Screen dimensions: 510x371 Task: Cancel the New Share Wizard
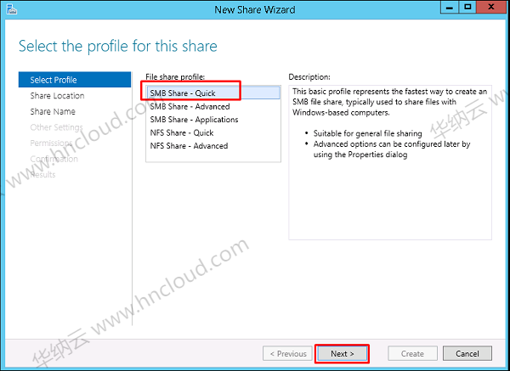pos(467,353)
